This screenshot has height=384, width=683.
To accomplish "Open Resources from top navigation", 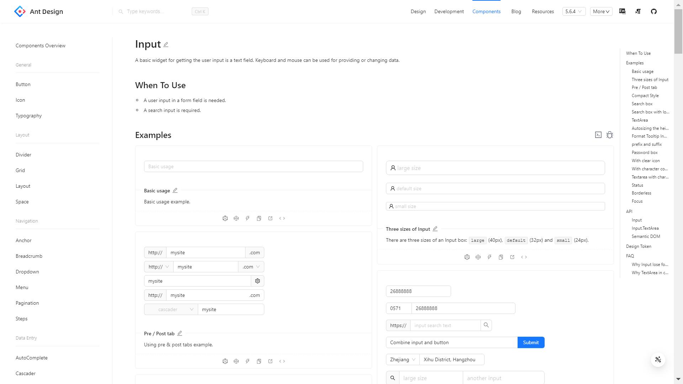I will [x=543, y=11].
